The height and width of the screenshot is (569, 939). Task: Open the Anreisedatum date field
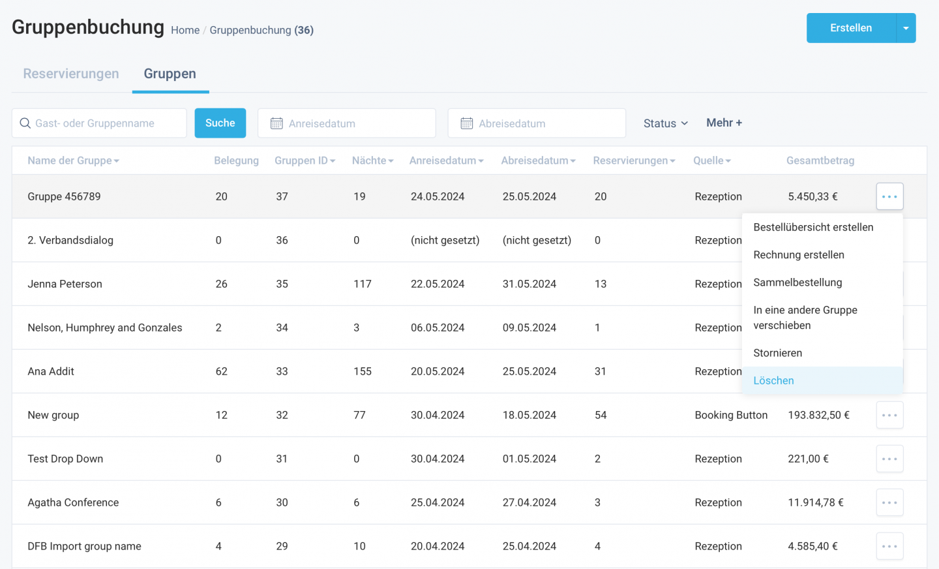347,123
